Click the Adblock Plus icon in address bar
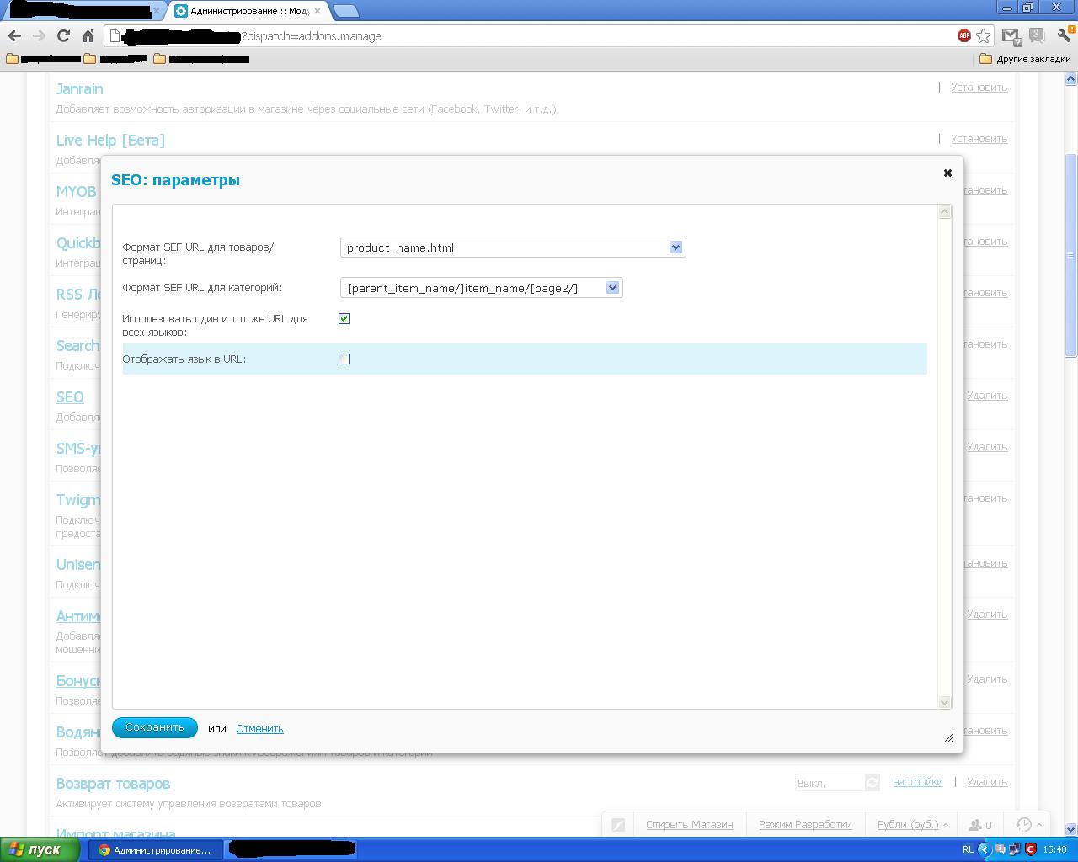This screenshot has width=1078, height=862. click(963, 35)
